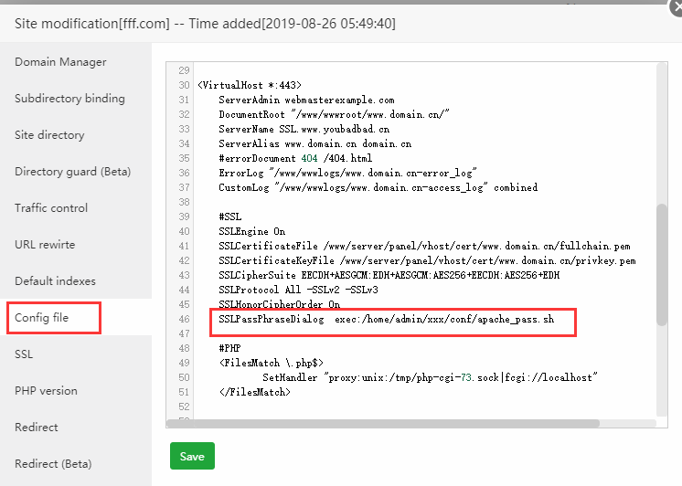
Task: Open Directory guard (Beta) settings
Action: coord(72,172)
